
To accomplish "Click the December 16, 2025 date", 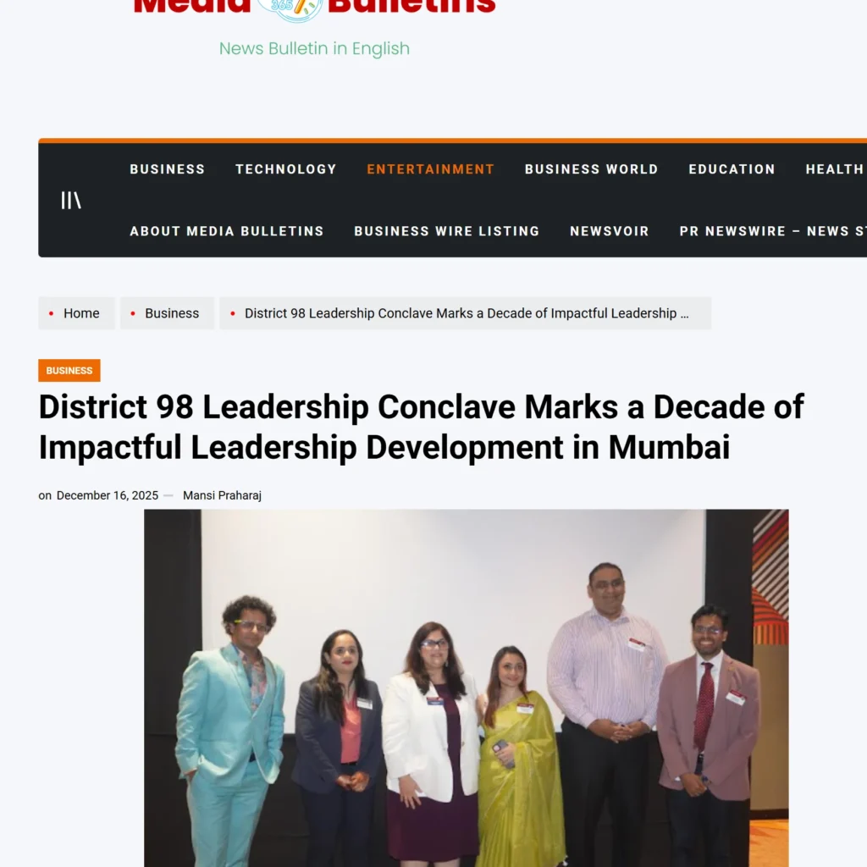I will (108, 495).
